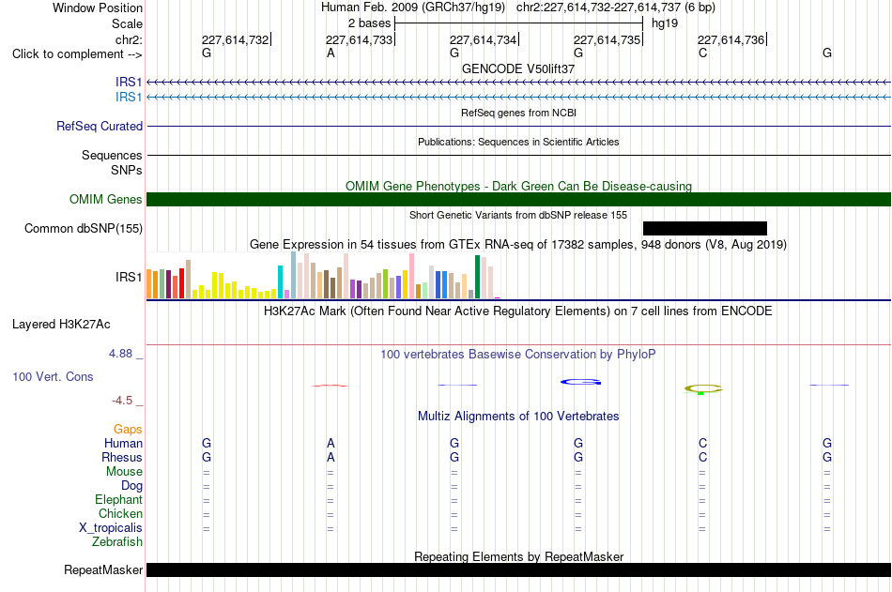892x592 pixels.
Task: Click 'RefSeq genes from NCBI' track title
Action: click(x=519, y=113)
